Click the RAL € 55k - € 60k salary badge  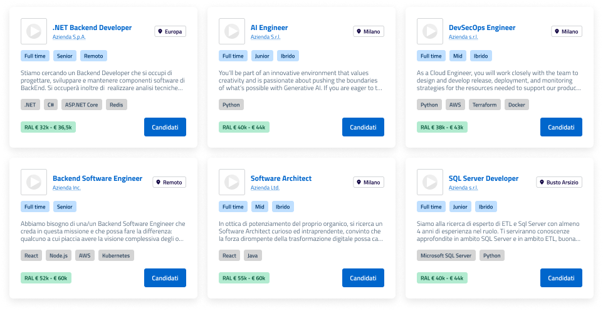coord(244,278)
